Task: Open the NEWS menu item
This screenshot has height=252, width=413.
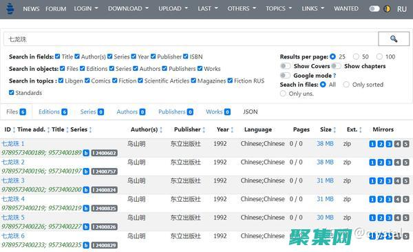Action: click(x=31, y=9)
